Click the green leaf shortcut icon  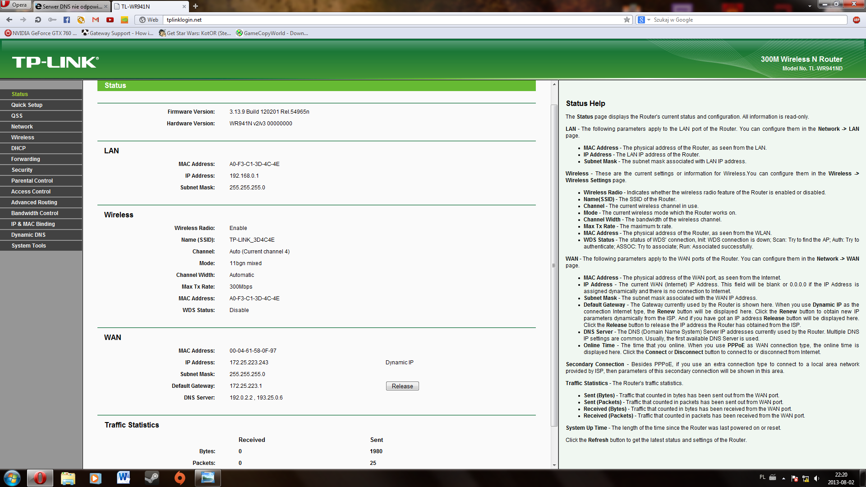[124, 20]
